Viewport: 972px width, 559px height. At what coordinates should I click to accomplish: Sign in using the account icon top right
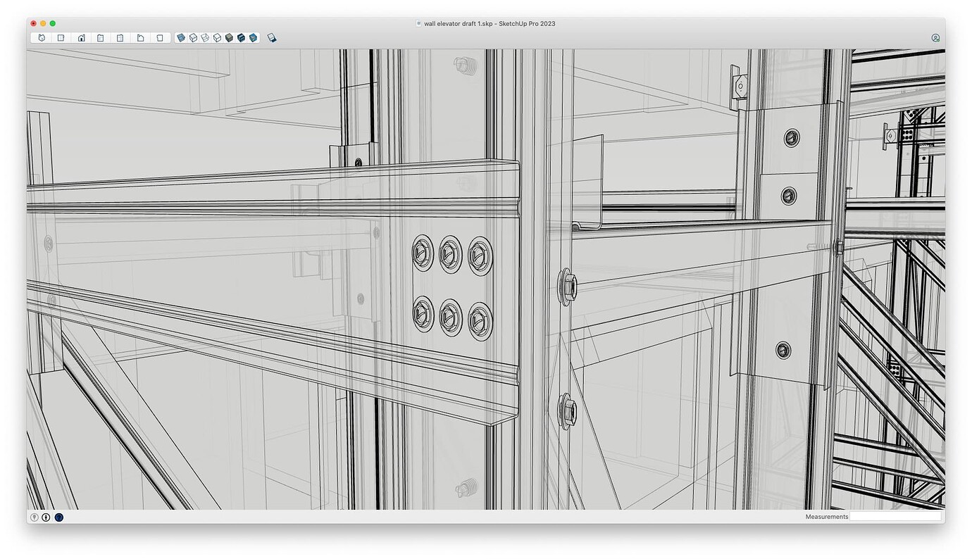click(935, 37)
